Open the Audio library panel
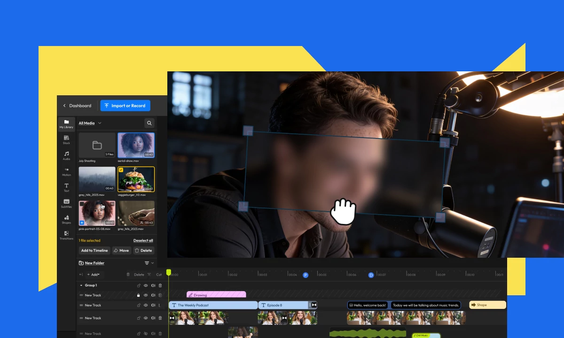The width and height of the screenshot is (564, 338). 66,156
